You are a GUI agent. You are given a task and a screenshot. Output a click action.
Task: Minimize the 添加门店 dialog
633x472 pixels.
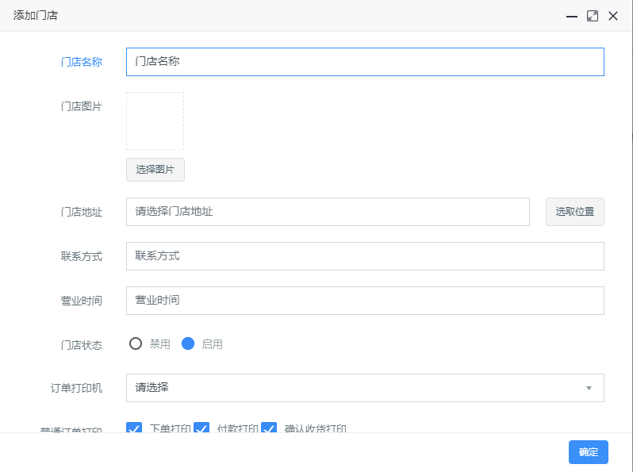click(571, 16)
